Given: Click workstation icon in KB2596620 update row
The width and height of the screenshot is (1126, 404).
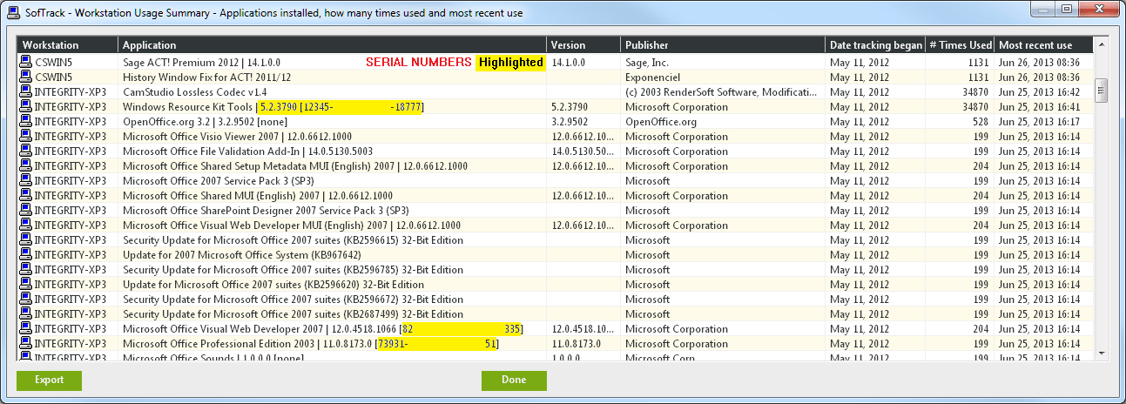Looking at the screenshot, I should 25,285.
